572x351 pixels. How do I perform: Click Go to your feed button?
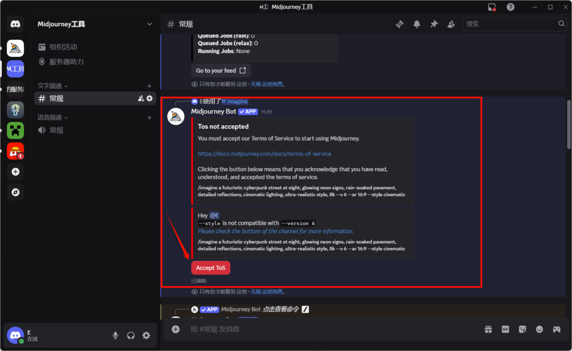tap(221, 70)
